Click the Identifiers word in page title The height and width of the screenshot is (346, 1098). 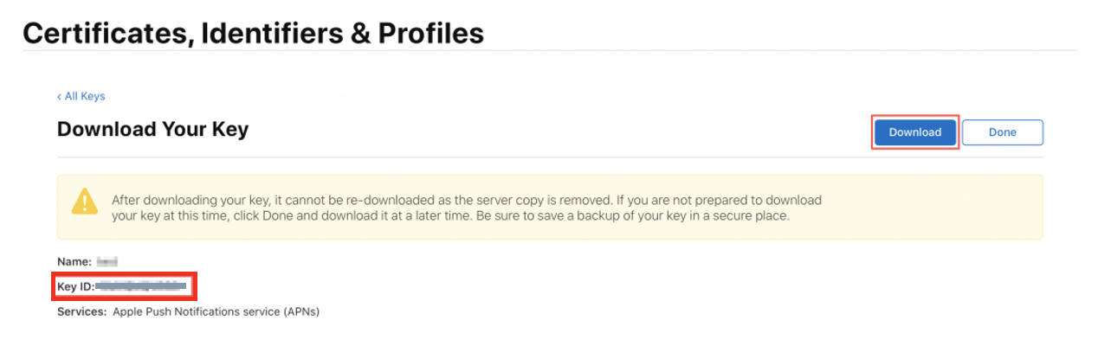click(270, 33)
